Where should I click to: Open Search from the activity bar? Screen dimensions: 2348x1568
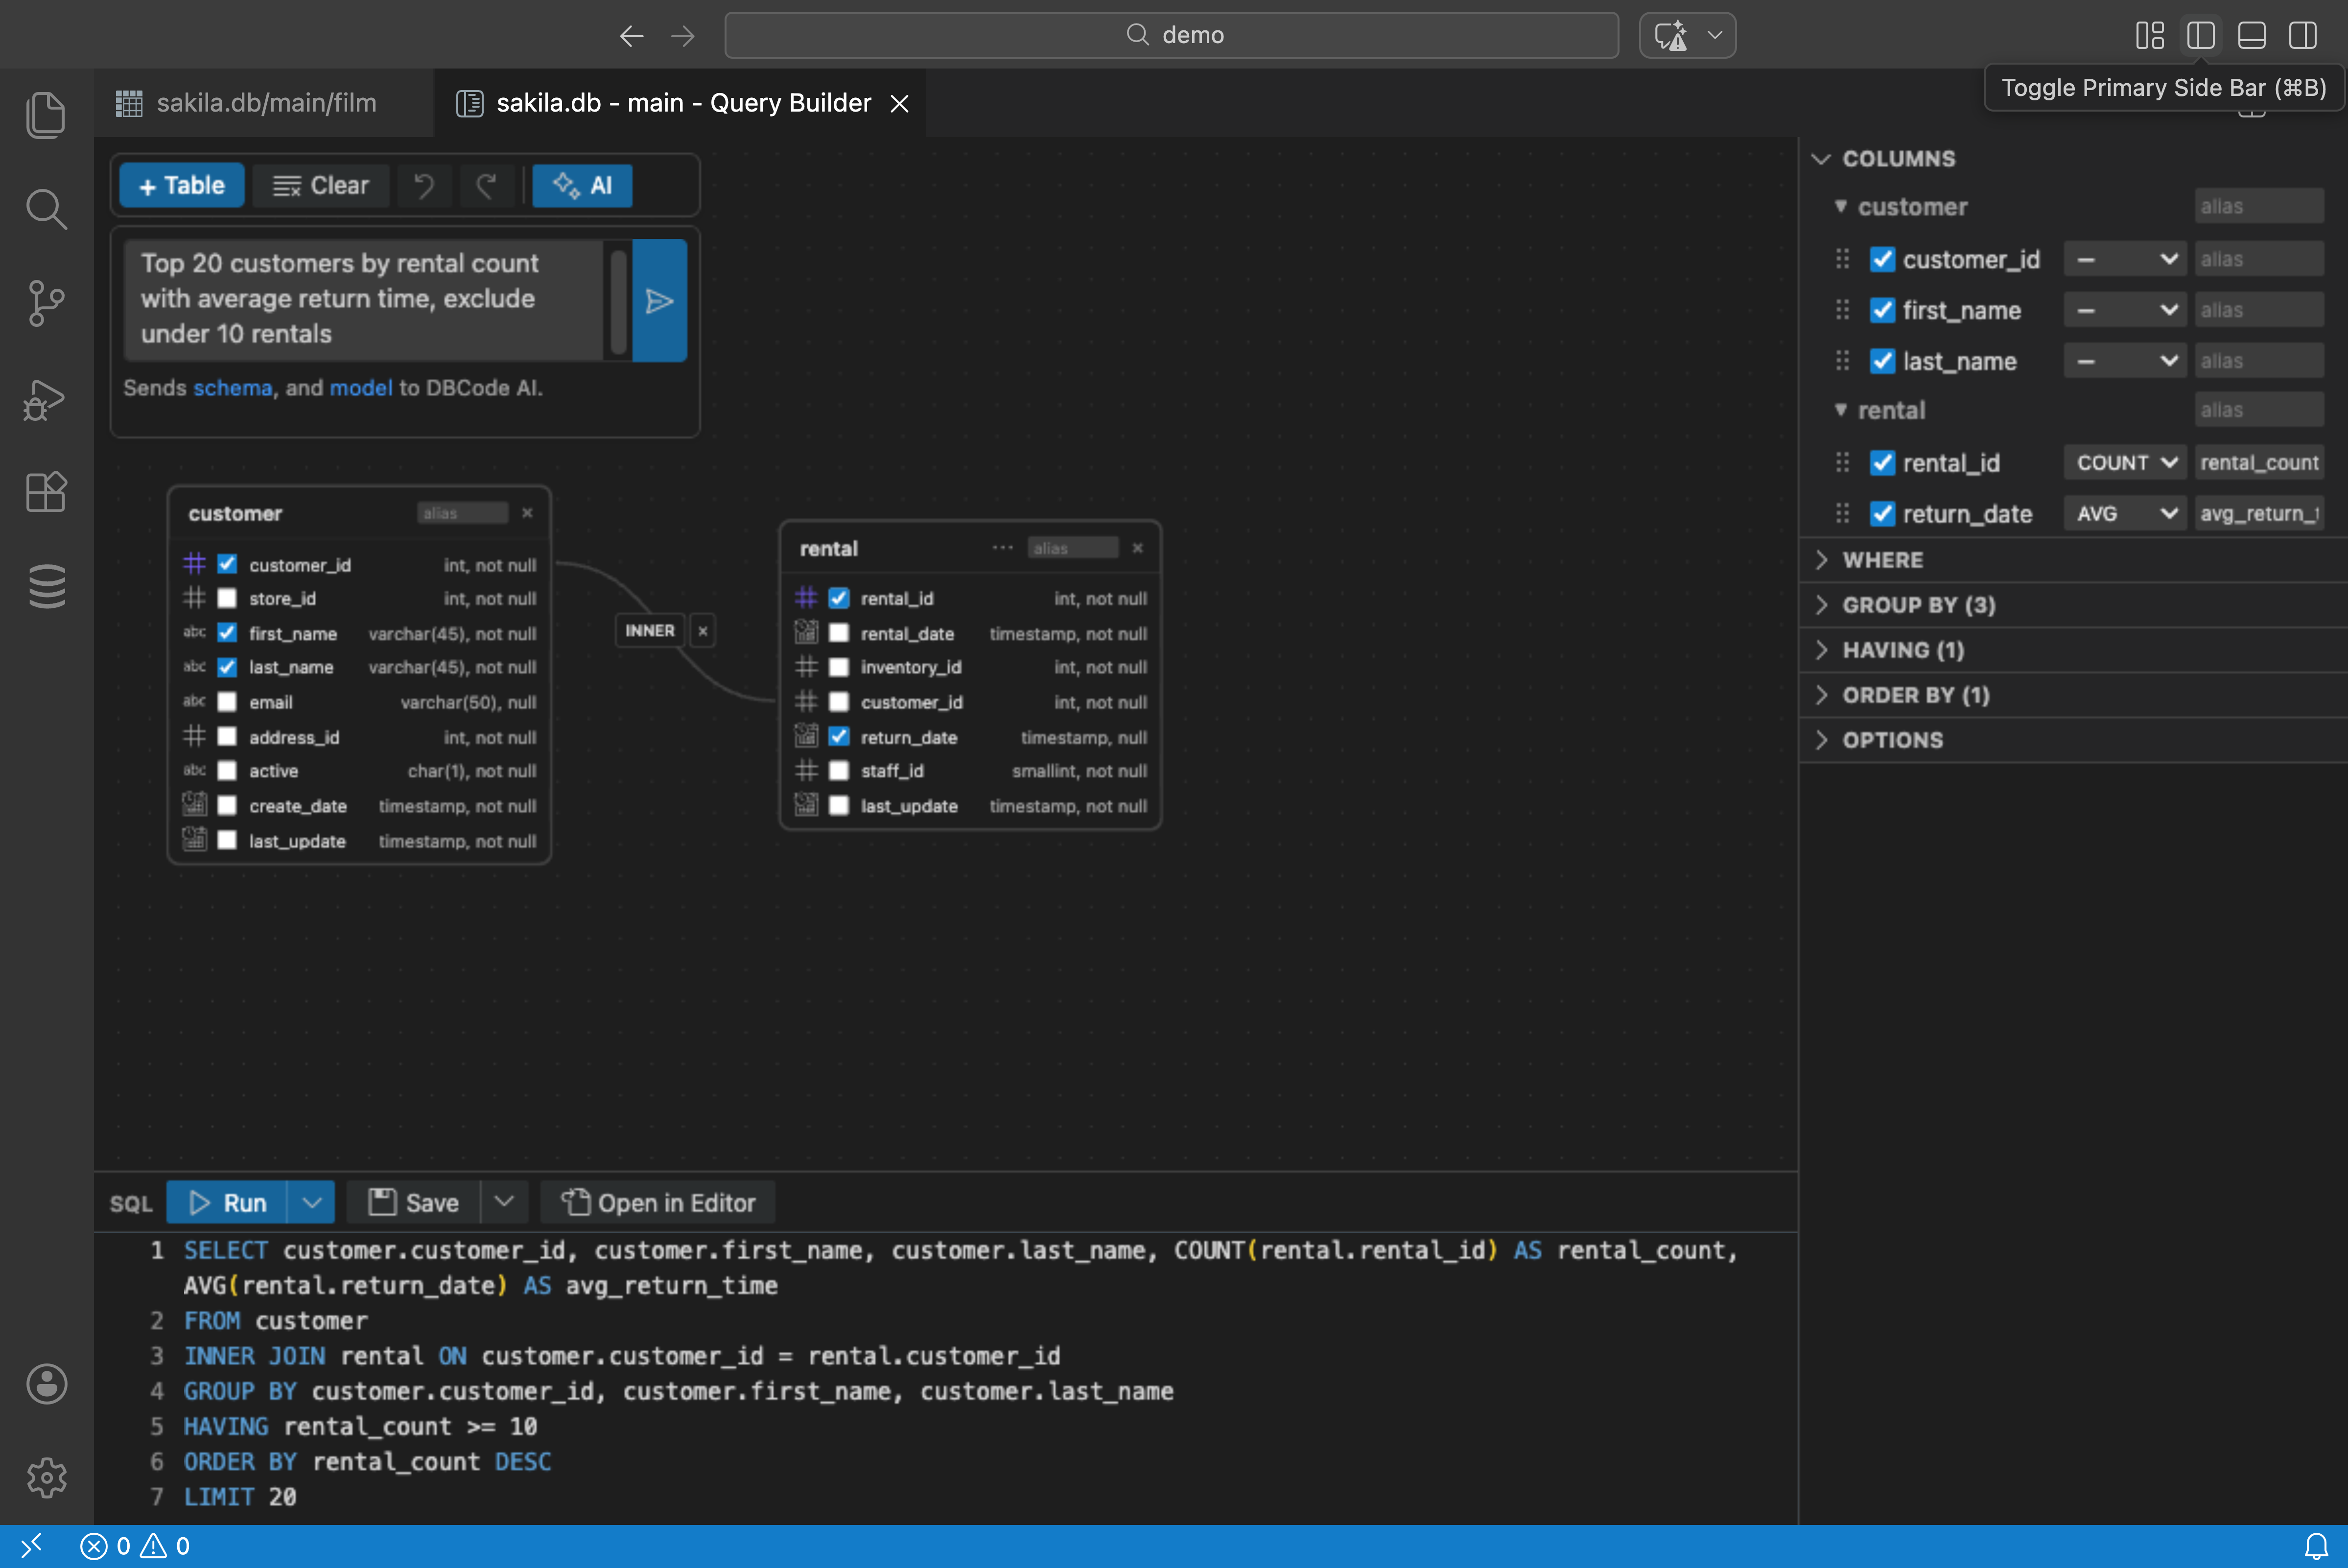[x=46, y=209]
